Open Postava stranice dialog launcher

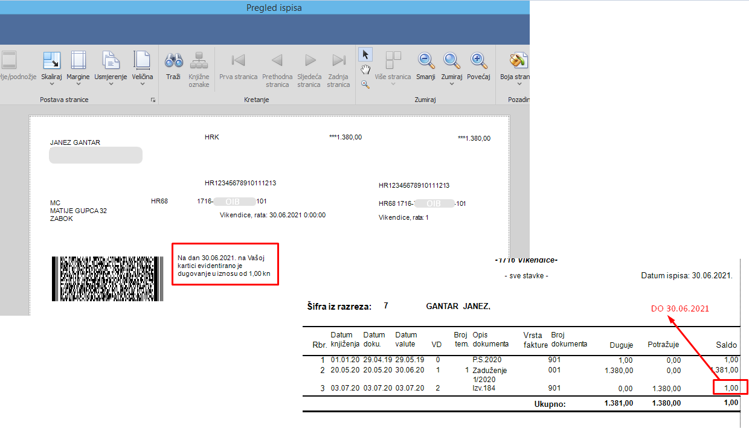(153, 100)
